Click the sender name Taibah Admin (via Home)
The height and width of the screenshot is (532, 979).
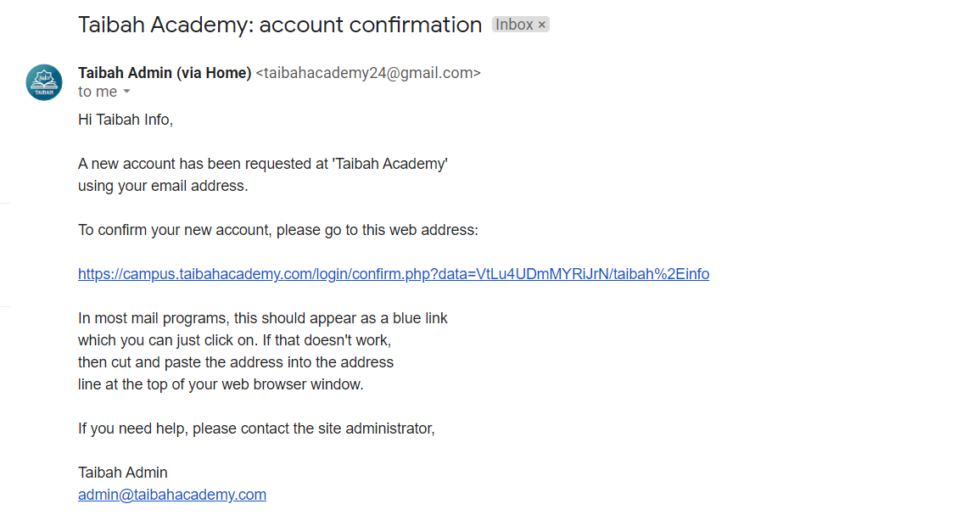(x=165, y=73)
